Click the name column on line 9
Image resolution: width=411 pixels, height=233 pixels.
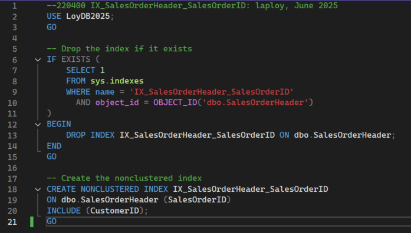click(x=105, y=92)
